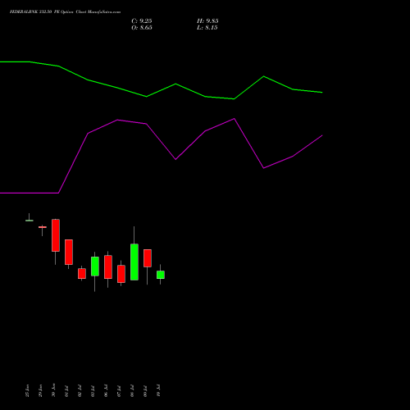The image size is (410, 410).
Task: Select the 02 Jul date label
Action: click(x=80, y=391)
